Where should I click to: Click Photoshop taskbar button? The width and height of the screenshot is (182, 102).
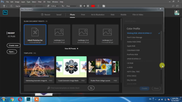pos(28,99)
